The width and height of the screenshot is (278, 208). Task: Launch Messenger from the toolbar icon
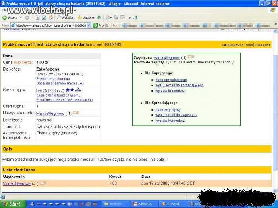[136, 18]
